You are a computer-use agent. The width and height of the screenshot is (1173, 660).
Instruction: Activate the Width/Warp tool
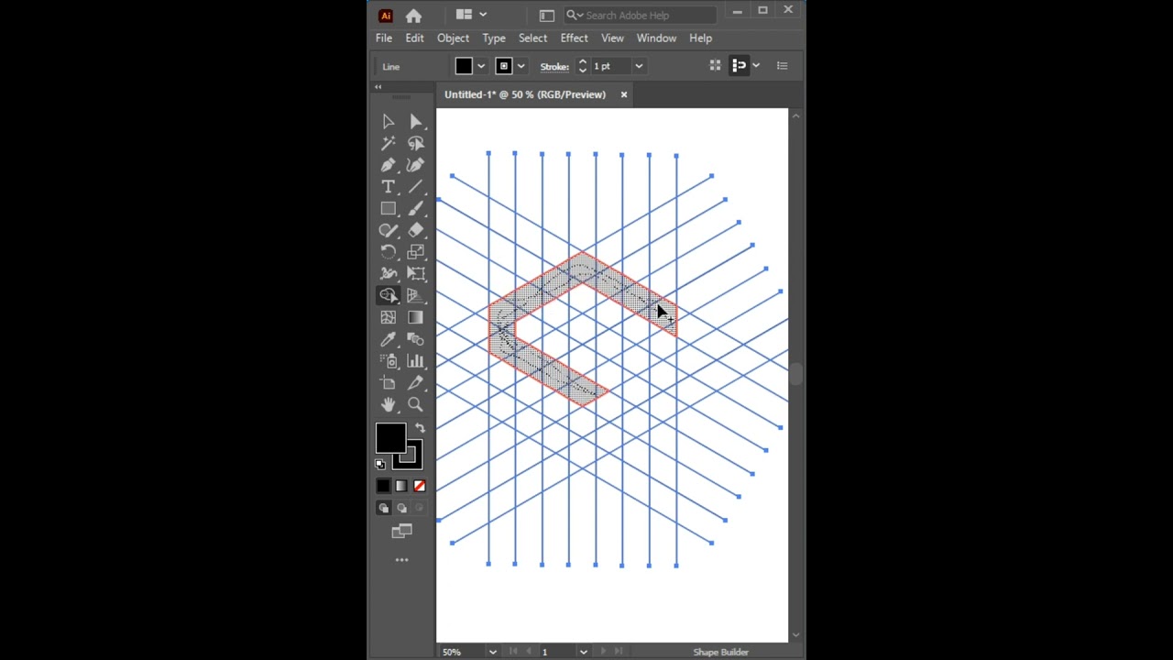pyautogui.click(x=389, y=273)
